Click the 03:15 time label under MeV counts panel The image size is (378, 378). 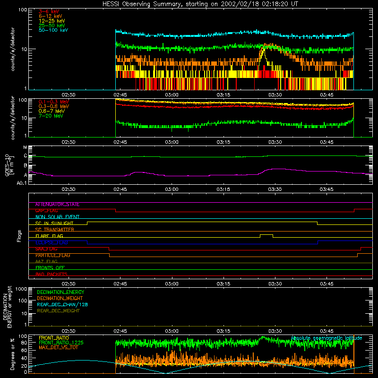pyautogui.click(x=223, y=142)
